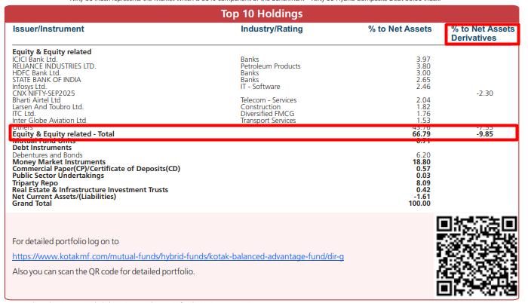The width and height of the screenshot is (528, 303).
Task: Select Inter Globe Aviation's 1.53 value
Action: click(x=423, y=120)
